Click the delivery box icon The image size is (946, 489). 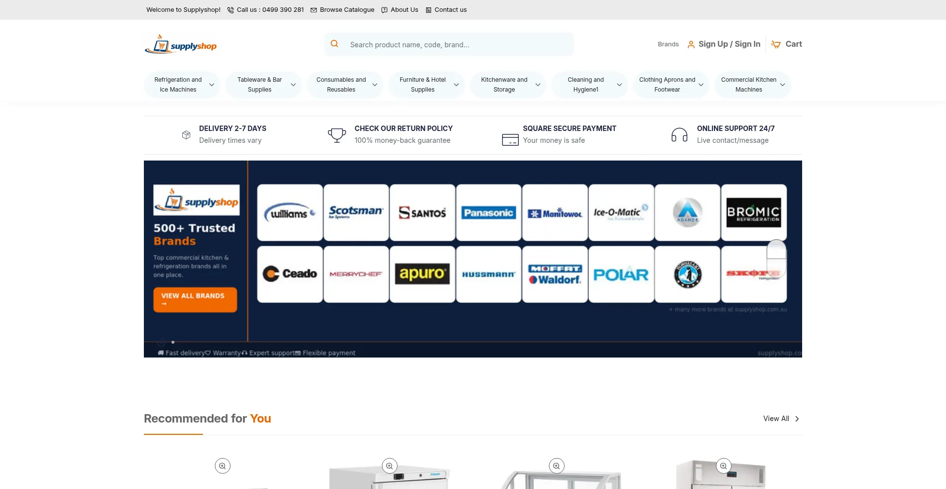[x=186, y=134]
